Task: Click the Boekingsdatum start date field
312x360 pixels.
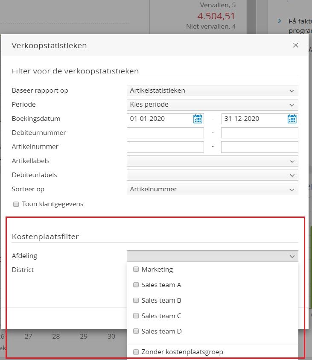Action: pos(165,119)
